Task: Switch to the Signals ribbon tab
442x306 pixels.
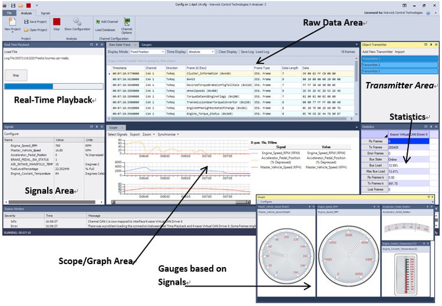Action: click(45, 12)
